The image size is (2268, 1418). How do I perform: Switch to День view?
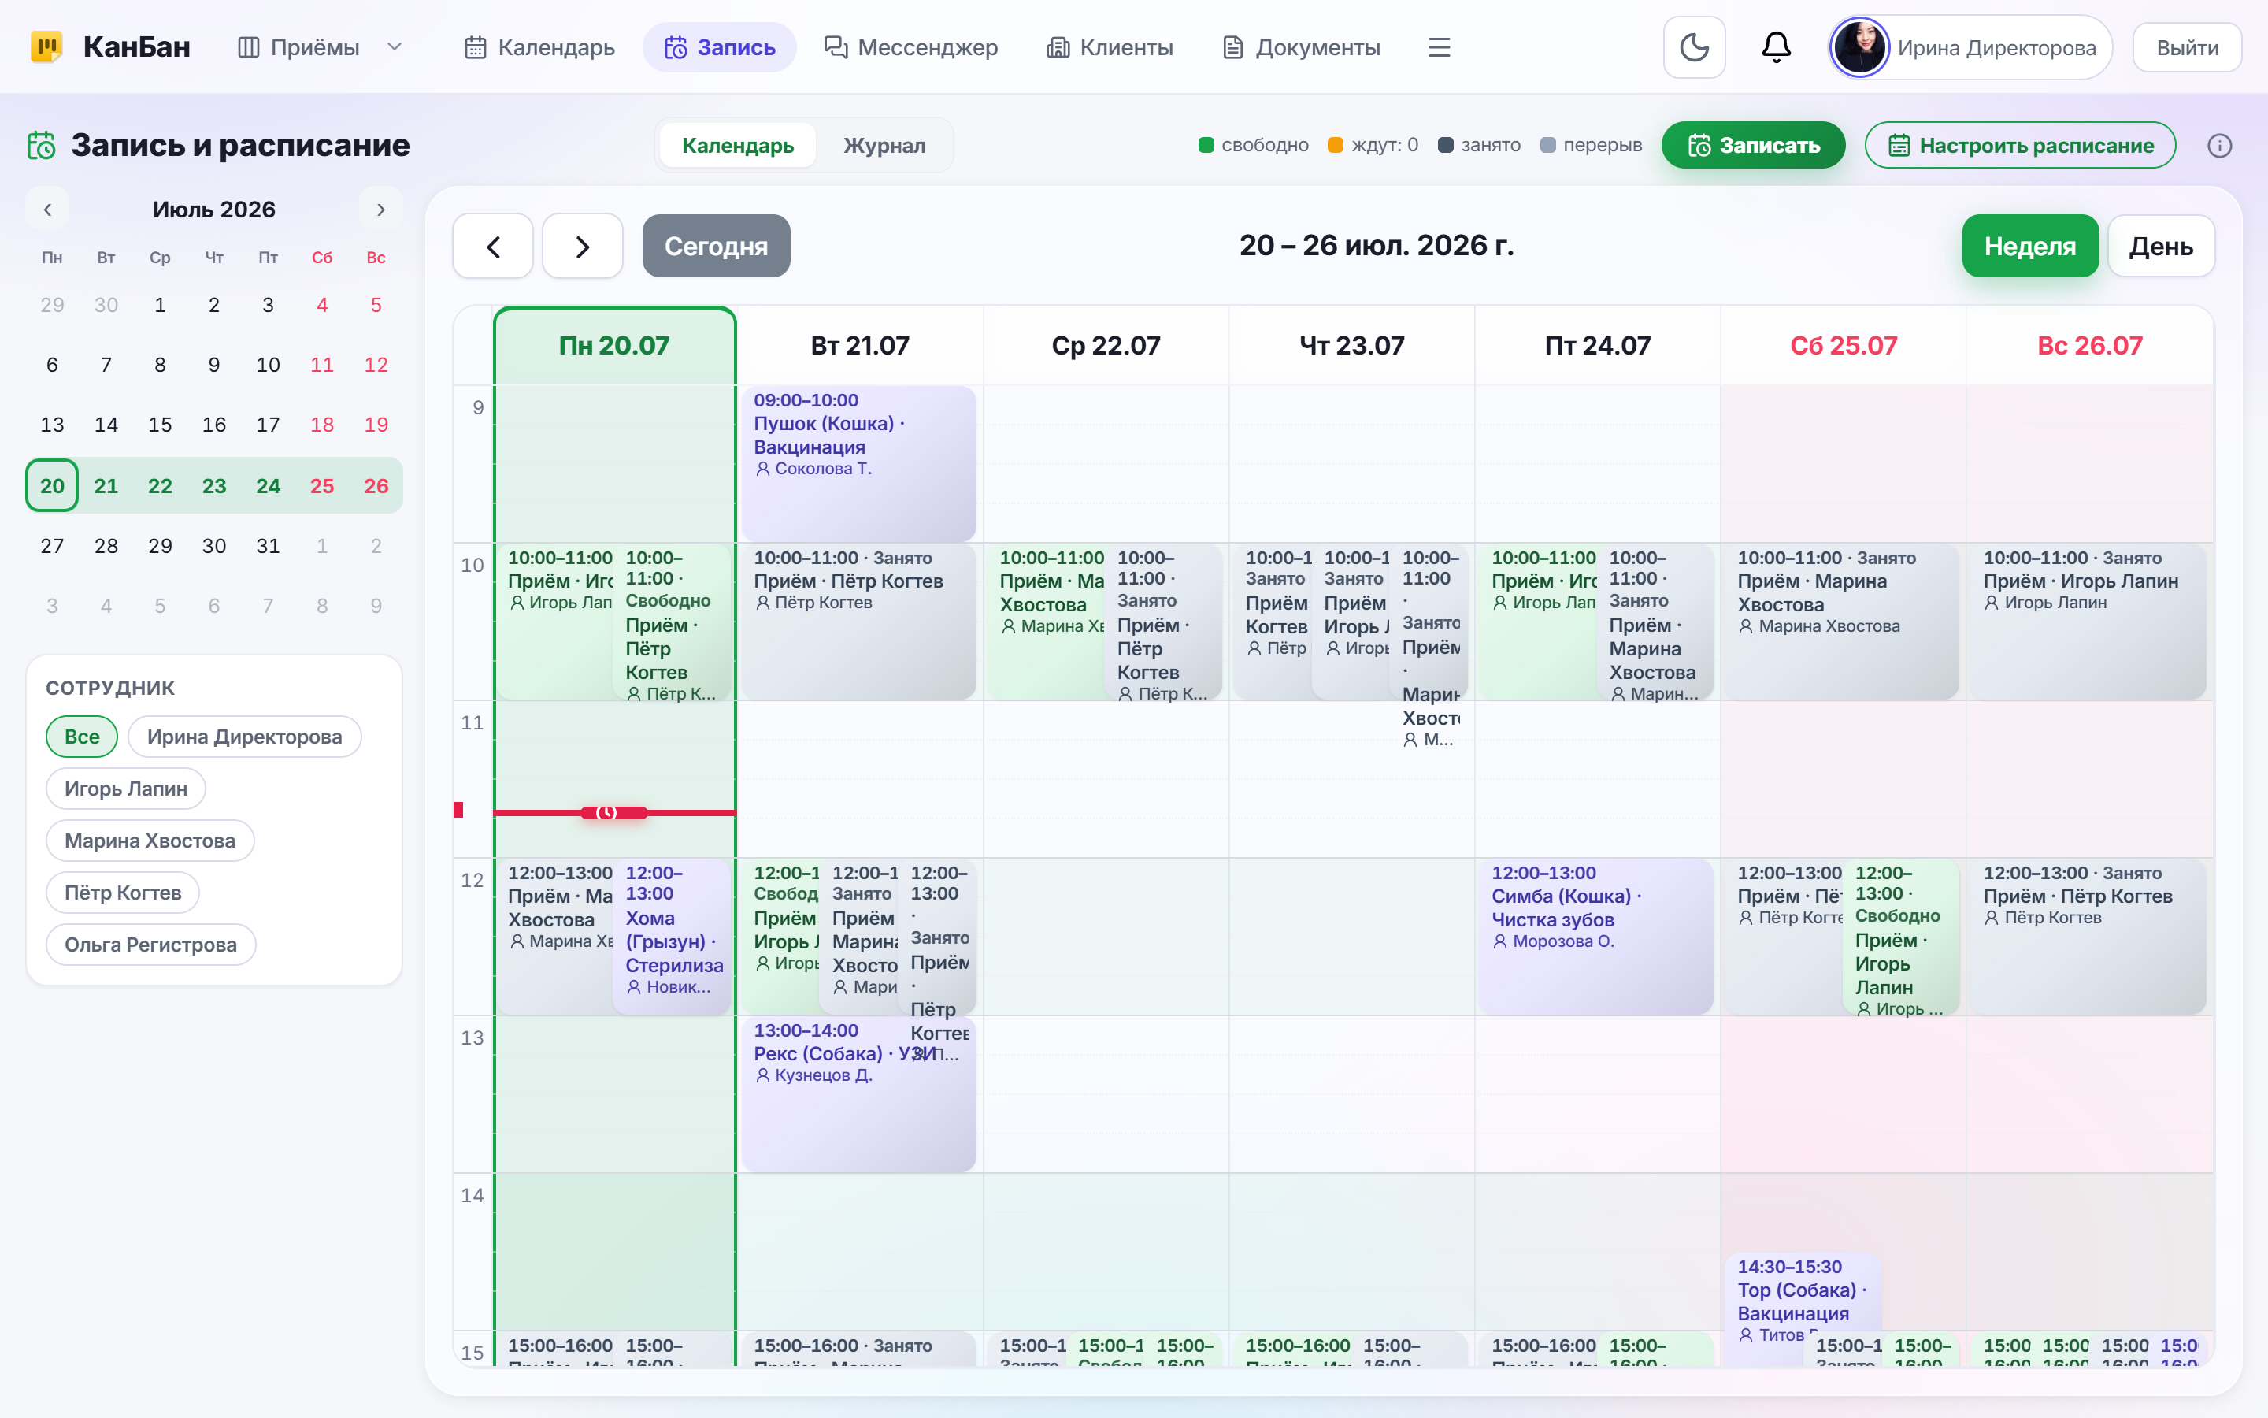tap(2161, 246)
